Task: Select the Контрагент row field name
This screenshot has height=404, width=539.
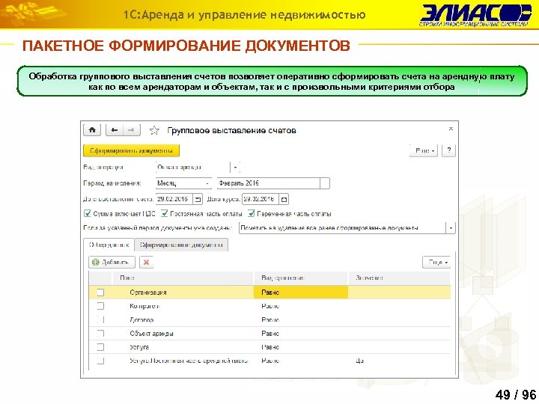Action: [x=144, y=306]
